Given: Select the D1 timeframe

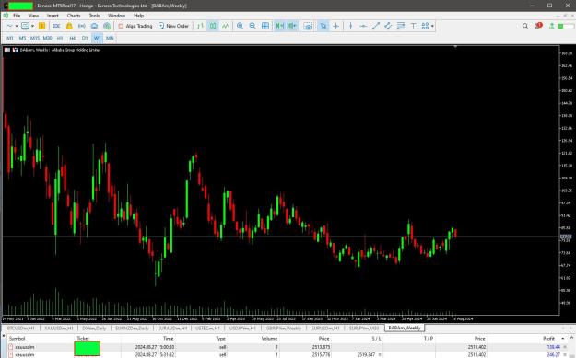Looking at the screenshot, I should pyautogui.click(x=85, y=38).
